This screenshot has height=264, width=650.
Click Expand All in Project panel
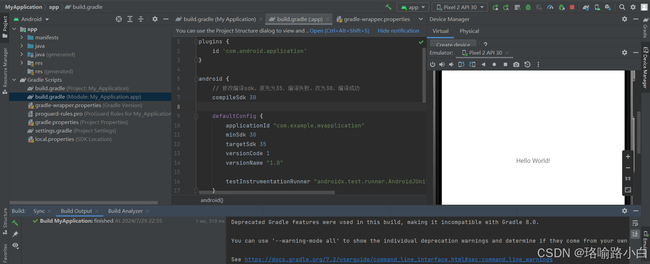tap(130, 19)
